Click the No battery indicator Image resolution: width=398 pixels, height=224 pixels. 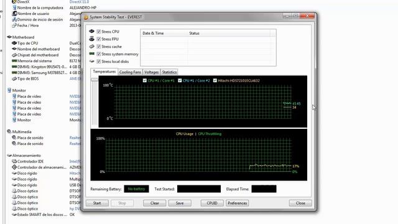[136, 189]
